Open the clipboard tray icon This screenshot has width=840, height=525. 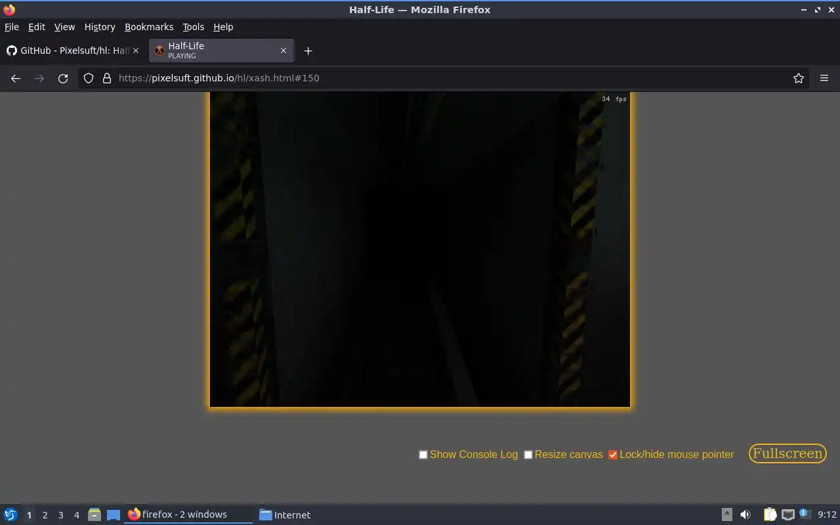pos(770,514)
